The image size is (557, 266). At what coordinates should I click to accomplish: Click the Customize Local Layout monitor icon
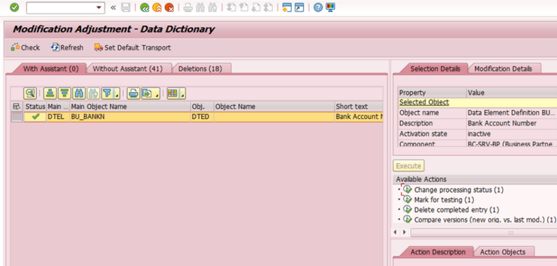point(330,8)
